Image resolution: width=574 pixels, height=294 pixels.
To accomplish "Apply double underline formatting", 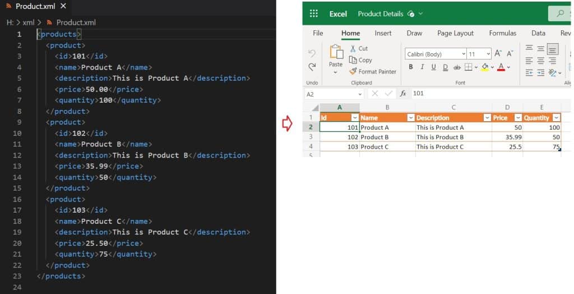I will pyautogui.click(x=445, y=67).
